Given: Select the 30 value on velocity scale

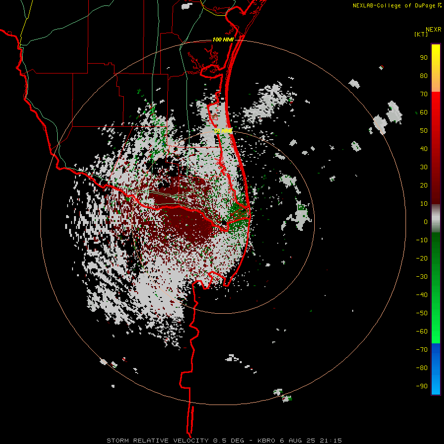Looking at the screenshot, I should coord(424,167).
